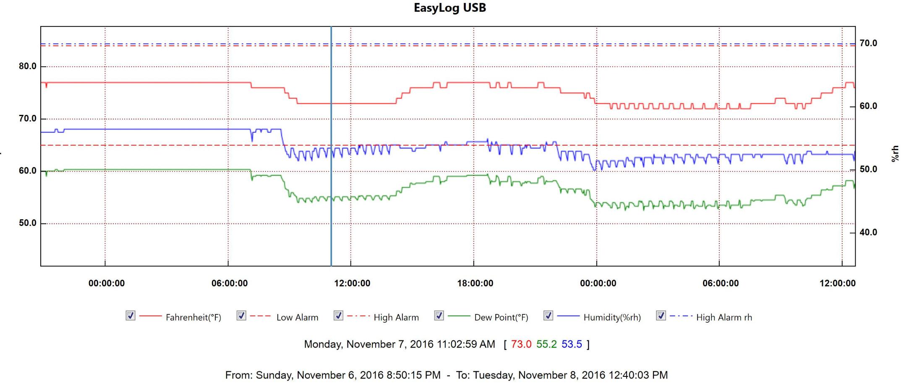Viewport: 904px width, 389px height.
Task: Click the %rh axis title
Action: 895,153
